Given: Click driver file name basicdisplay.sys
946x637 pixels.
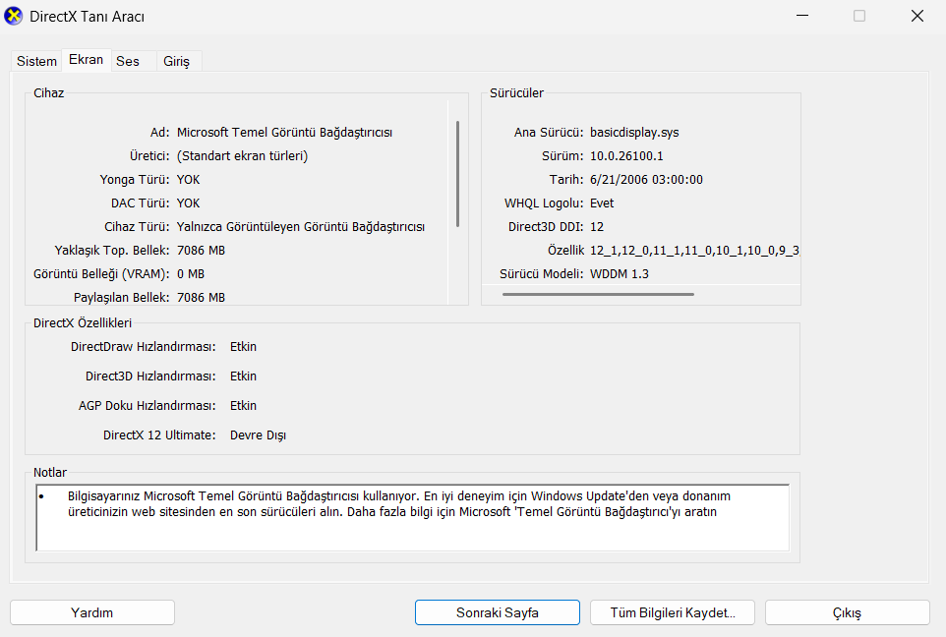Looking at the screenshot, I should point(634,132).
